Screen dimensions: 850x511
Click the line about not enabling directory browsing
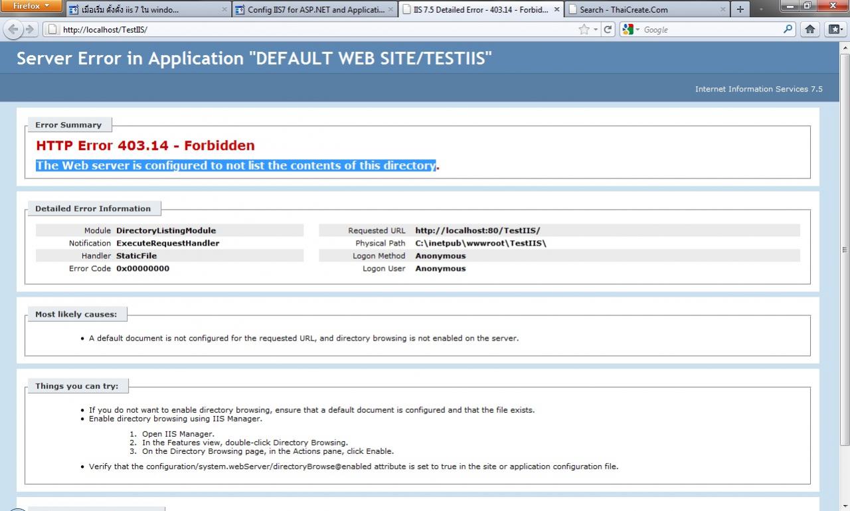311,410
